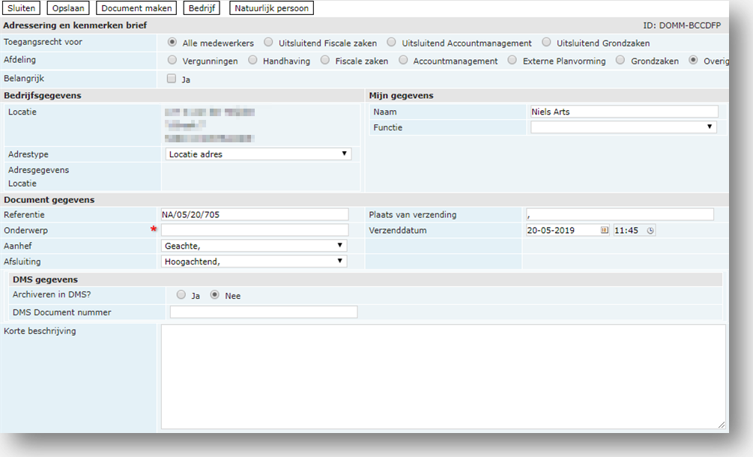Image resolution: width=753 pixels, height=457 pixels.
Task: Select Alle medewerkers radio button
Action: pyautogui.click(x=173, y=43)
